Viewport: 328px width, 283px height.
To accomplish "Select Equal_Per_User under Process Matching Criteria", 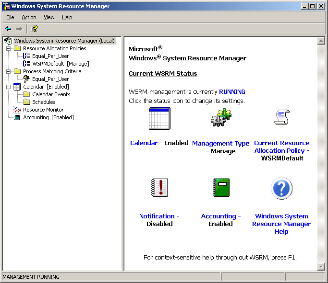I will click(x=50, y=79).
